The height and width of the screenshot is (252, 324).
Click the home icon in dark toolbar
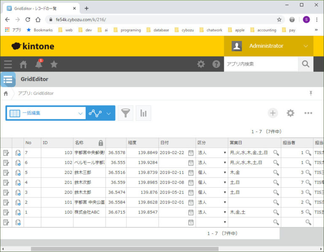tap(24, 64)
